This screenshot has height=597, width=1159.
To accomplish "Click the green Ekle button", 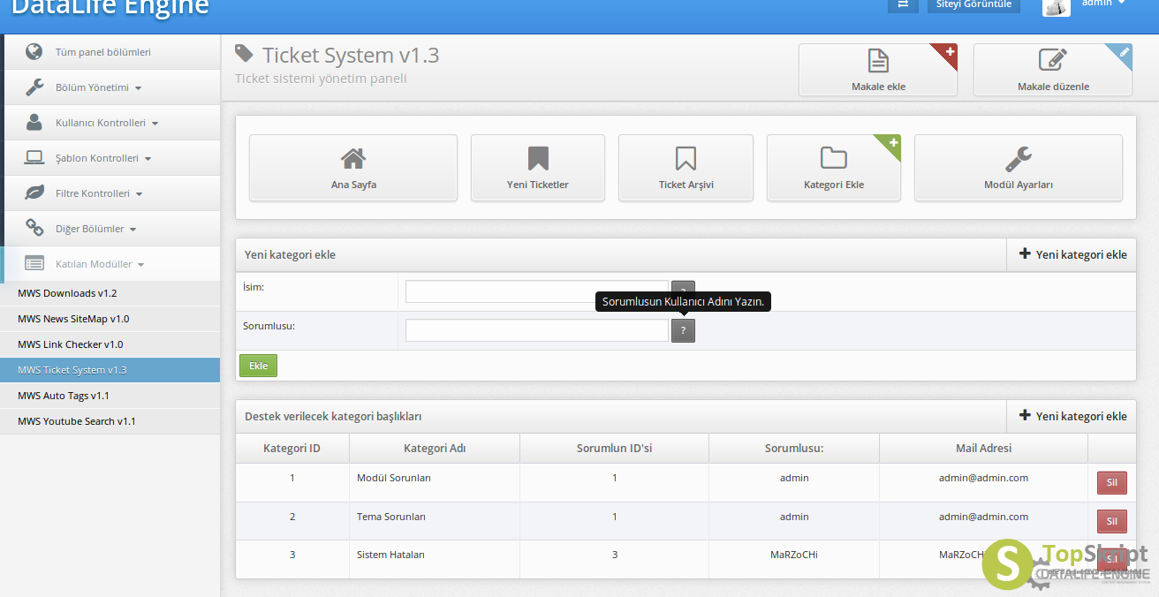I will [x=258, y=366].
